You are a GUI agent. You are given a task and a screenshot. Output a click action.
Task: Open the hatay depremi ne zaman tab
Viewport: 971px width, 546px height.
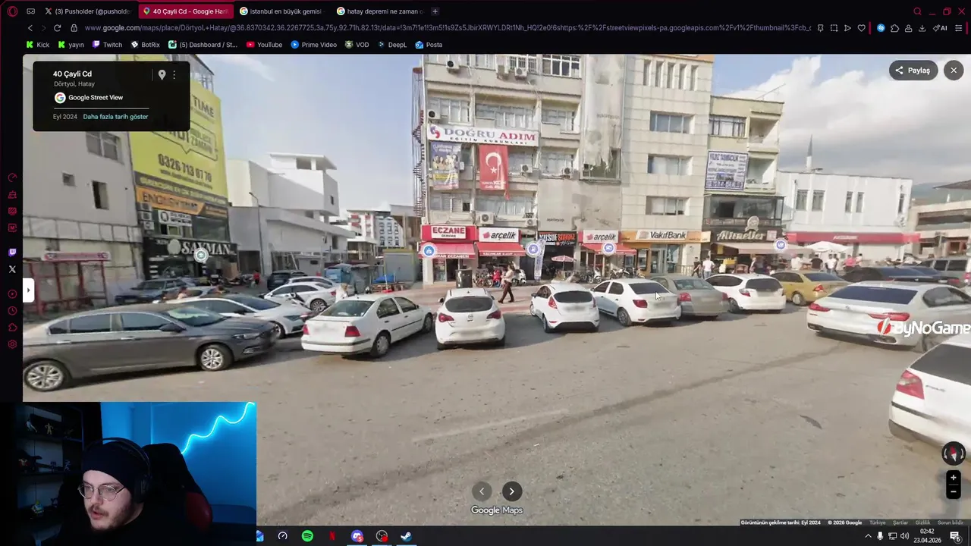pos(379,11)
